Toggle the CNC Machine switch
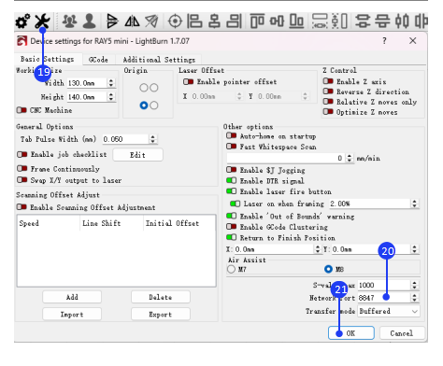This screenshot has height=366, width=443. click(x=21, y=110)
